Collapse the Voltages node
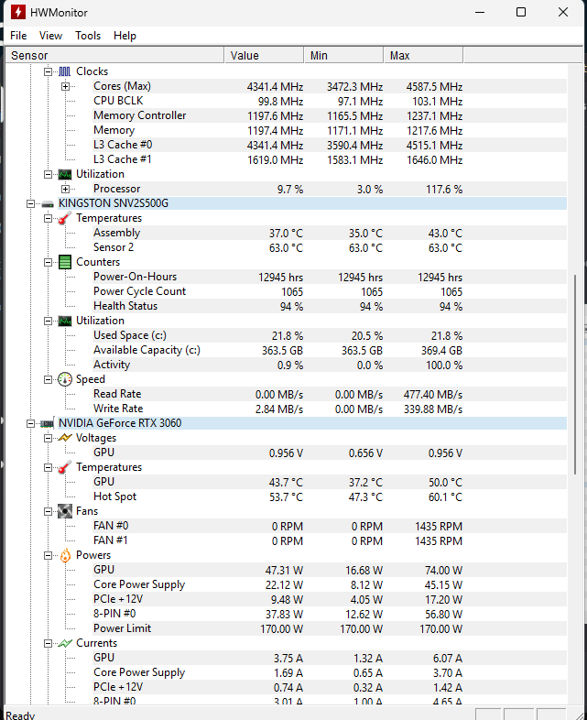The width and height of the screenshot is (587, 720). point(48,438)
